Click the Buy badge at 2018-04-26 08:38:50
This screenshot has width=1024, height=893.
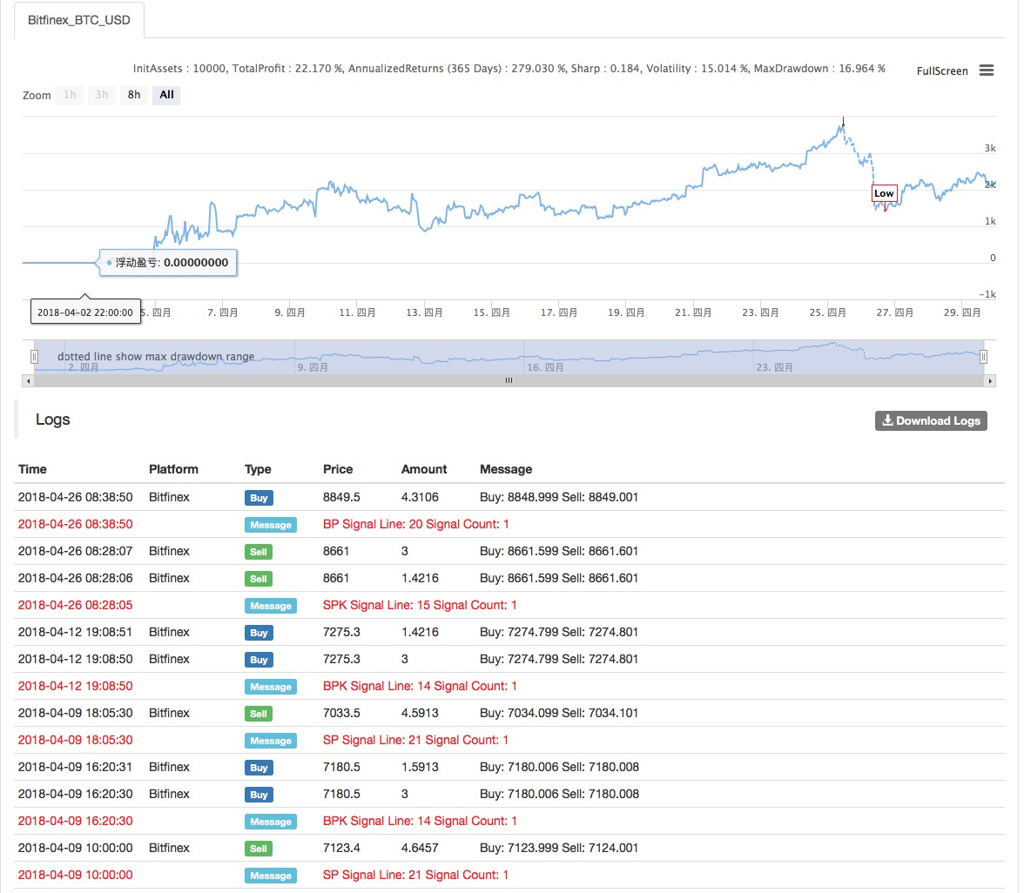(x=259, y=498)
